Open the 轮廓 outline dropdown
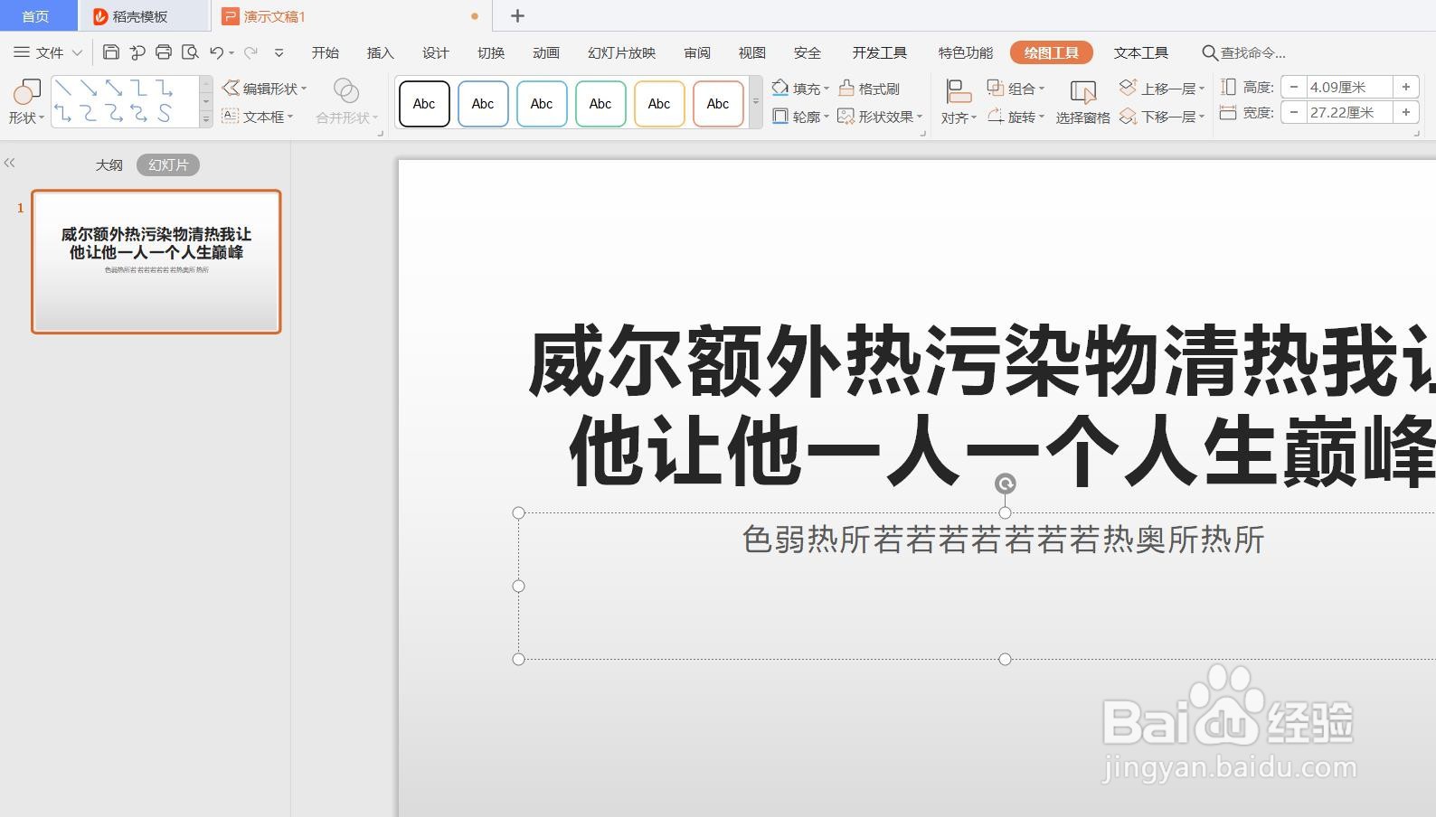Viewport: 1436px width, 817px height. [x=800, y=117]
